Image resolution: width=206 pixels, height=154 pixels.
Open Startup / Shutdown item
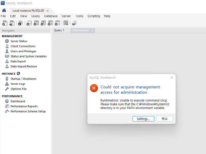click(23, 79)
